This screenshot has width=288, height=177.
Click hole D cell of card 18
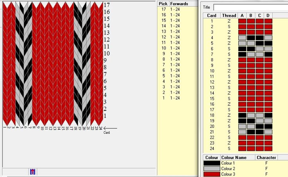(268, 115)
